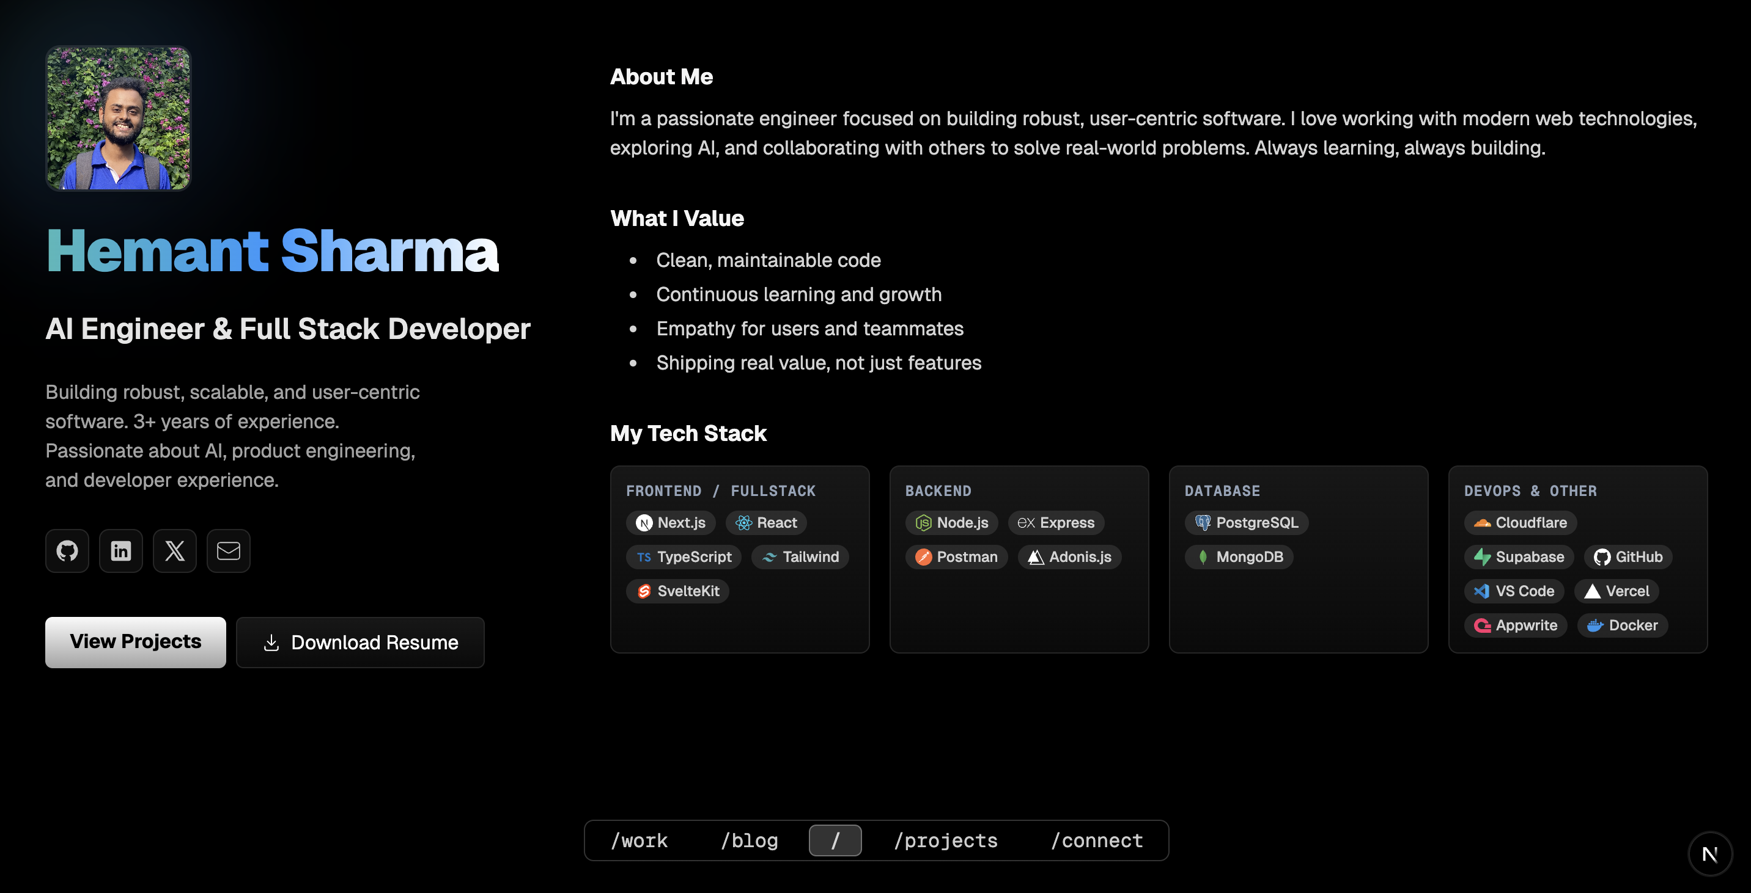Click the Docker badge in DevOps section
This screenshot has width=1751, height=893.
[x=1621, y=625]
